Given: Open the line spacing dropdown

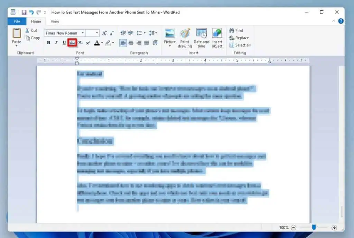Looking at the screenshot, I should pyautogui.click(x=156, y=33).
